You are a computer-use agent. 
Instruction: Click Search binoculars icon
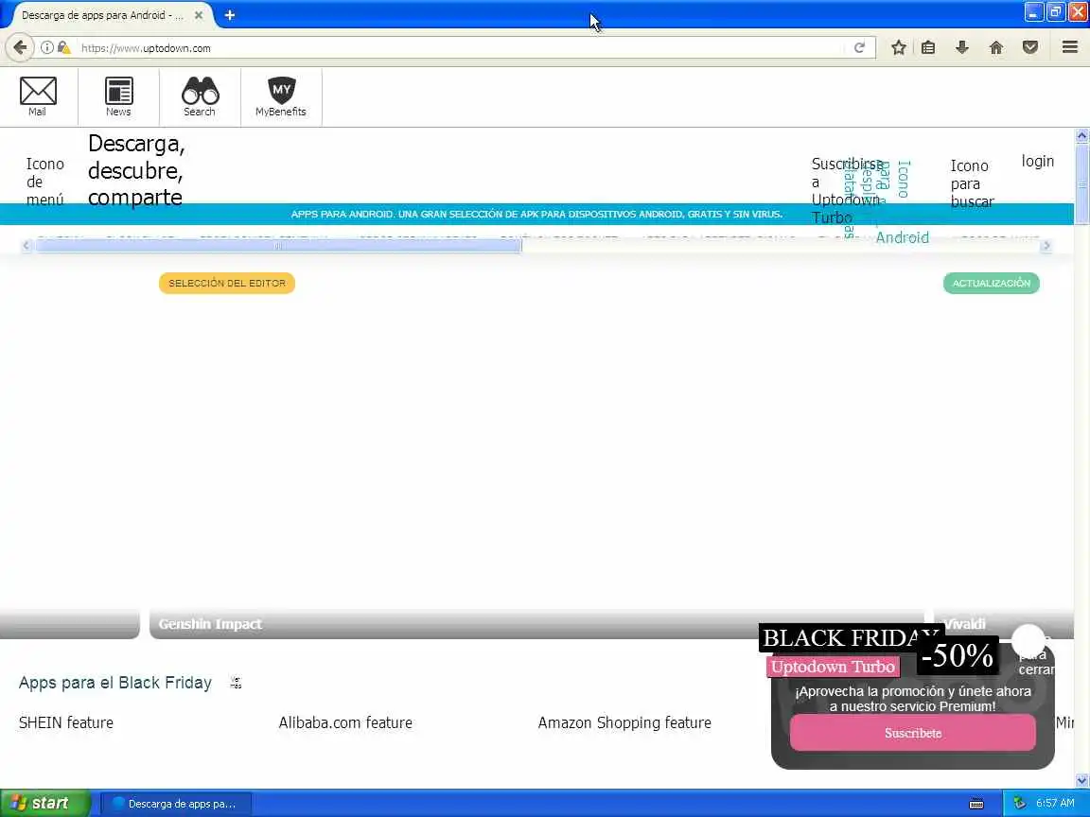click(x=201, y=96)
